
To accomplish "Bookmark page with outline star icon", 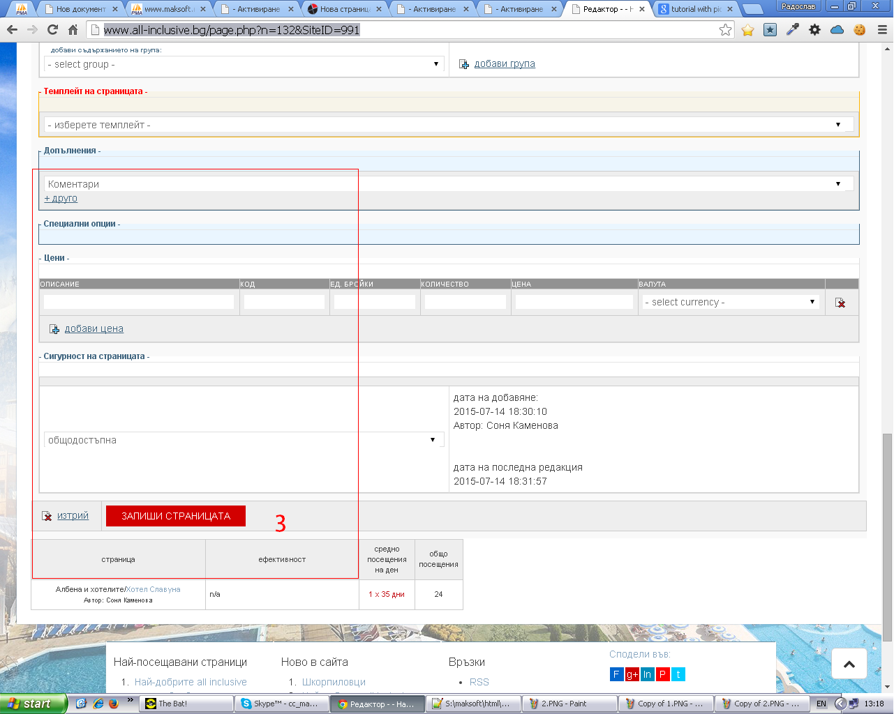I will click(726, 30).
